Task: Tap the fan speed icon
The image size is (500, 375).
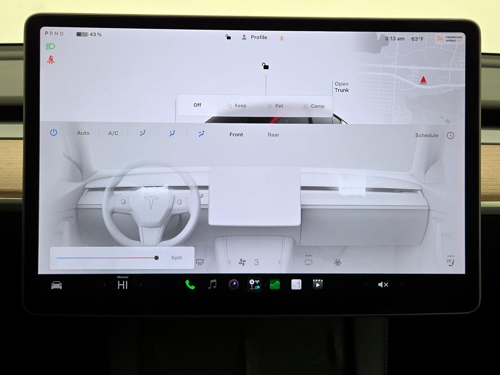Action: click(242, 262)
